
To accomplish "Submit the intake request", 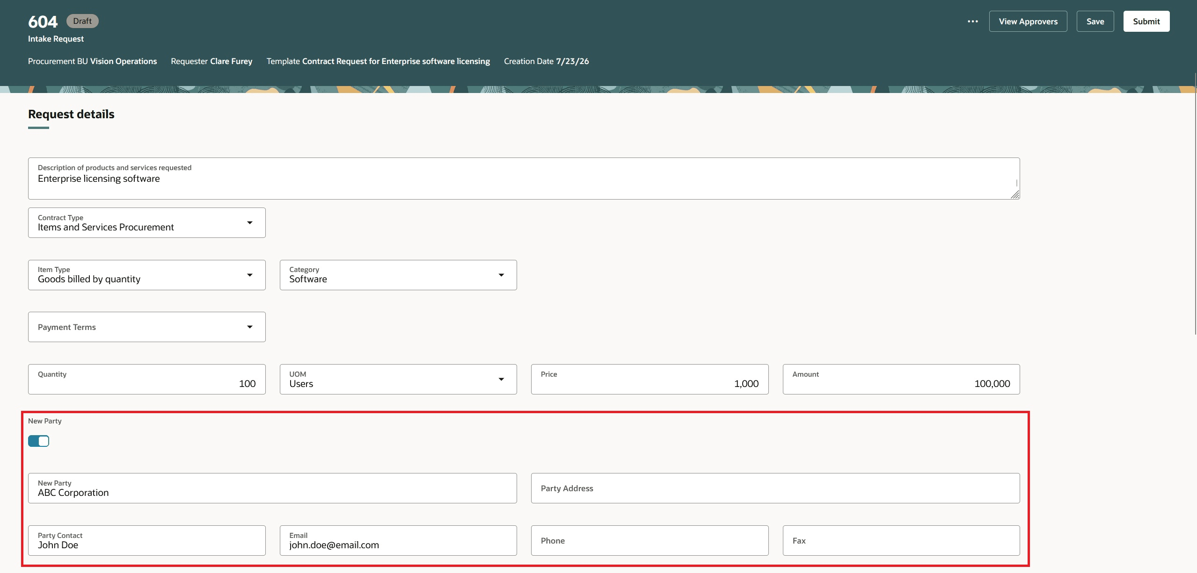I will click(x=1146, y=21).
